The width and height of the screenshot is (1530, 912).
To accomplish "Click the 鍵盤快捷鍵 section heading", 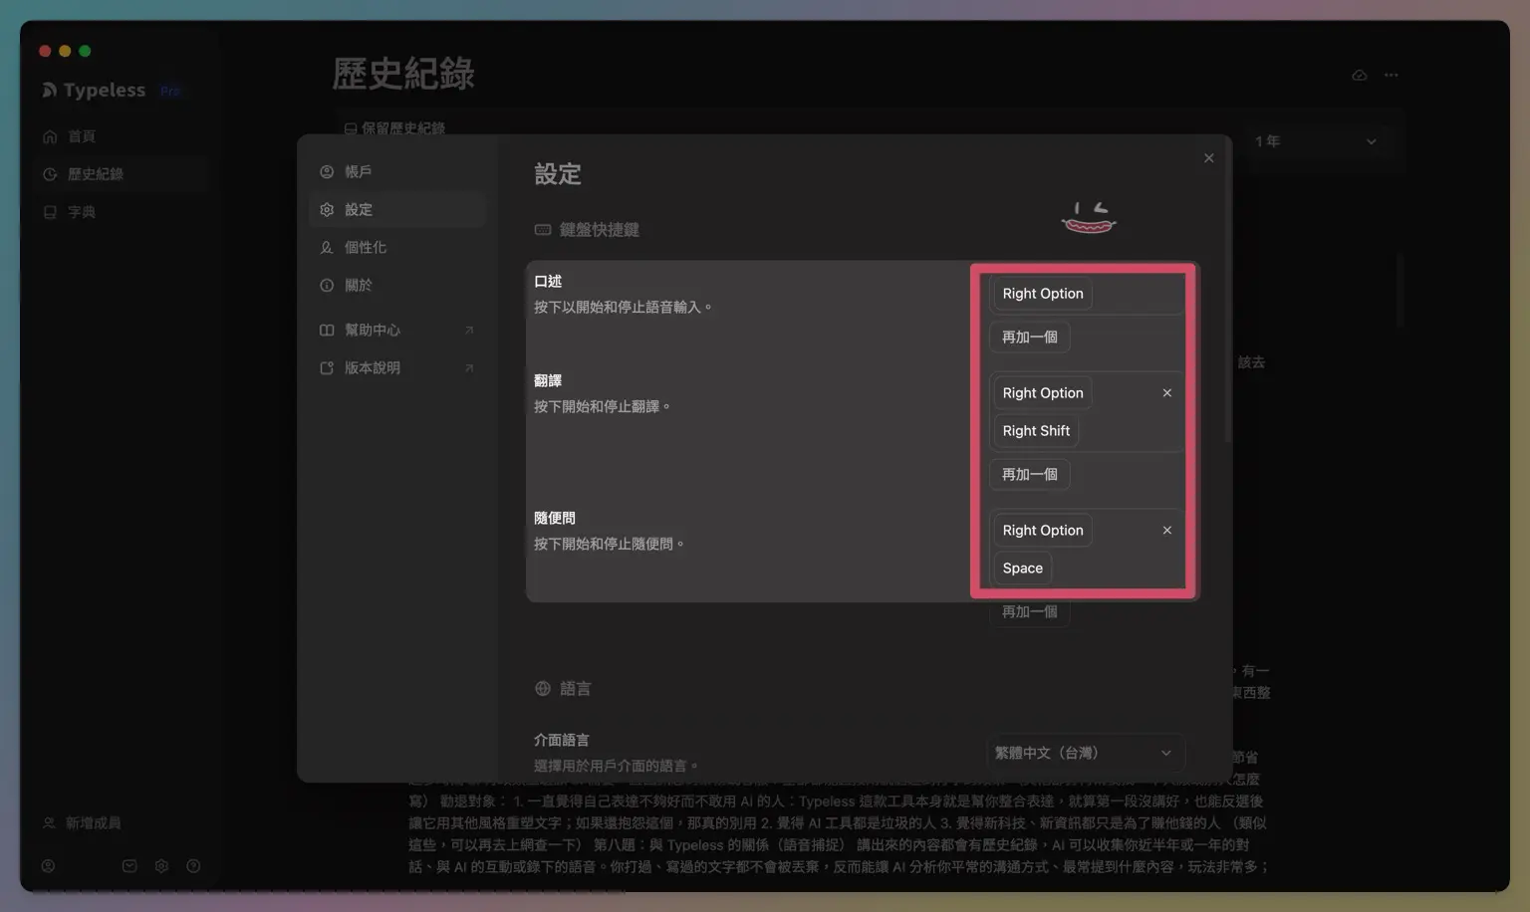I will (x=587, y=230).
